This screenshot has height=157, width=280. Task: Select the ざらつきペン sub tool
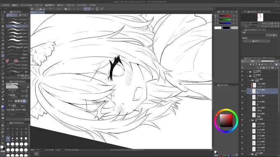(17, 33)
